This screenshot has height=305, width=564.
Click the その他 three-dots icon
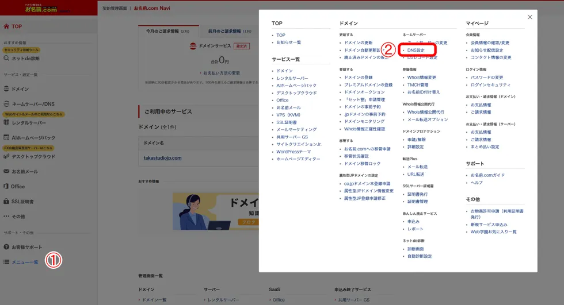pyautogui.click(x=6, y=216)
